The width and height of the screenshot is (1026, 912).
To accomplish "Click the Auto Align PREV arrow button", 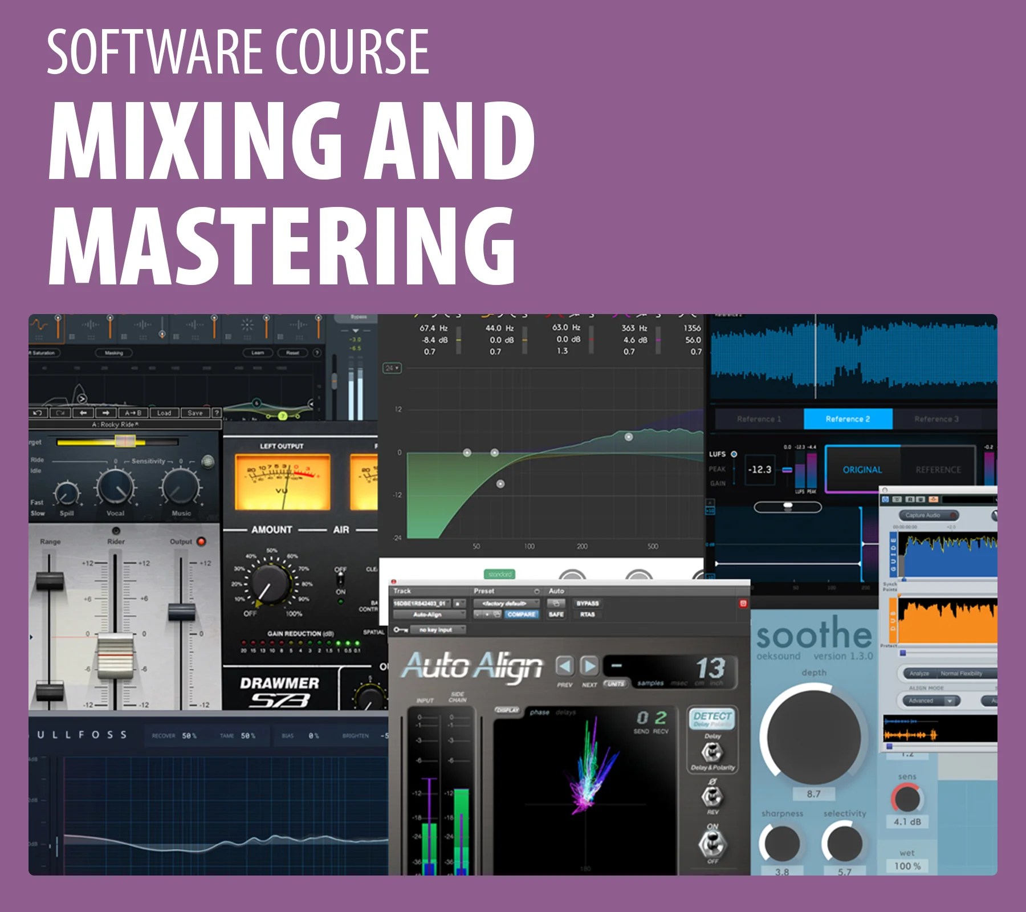I will [564, 666].
